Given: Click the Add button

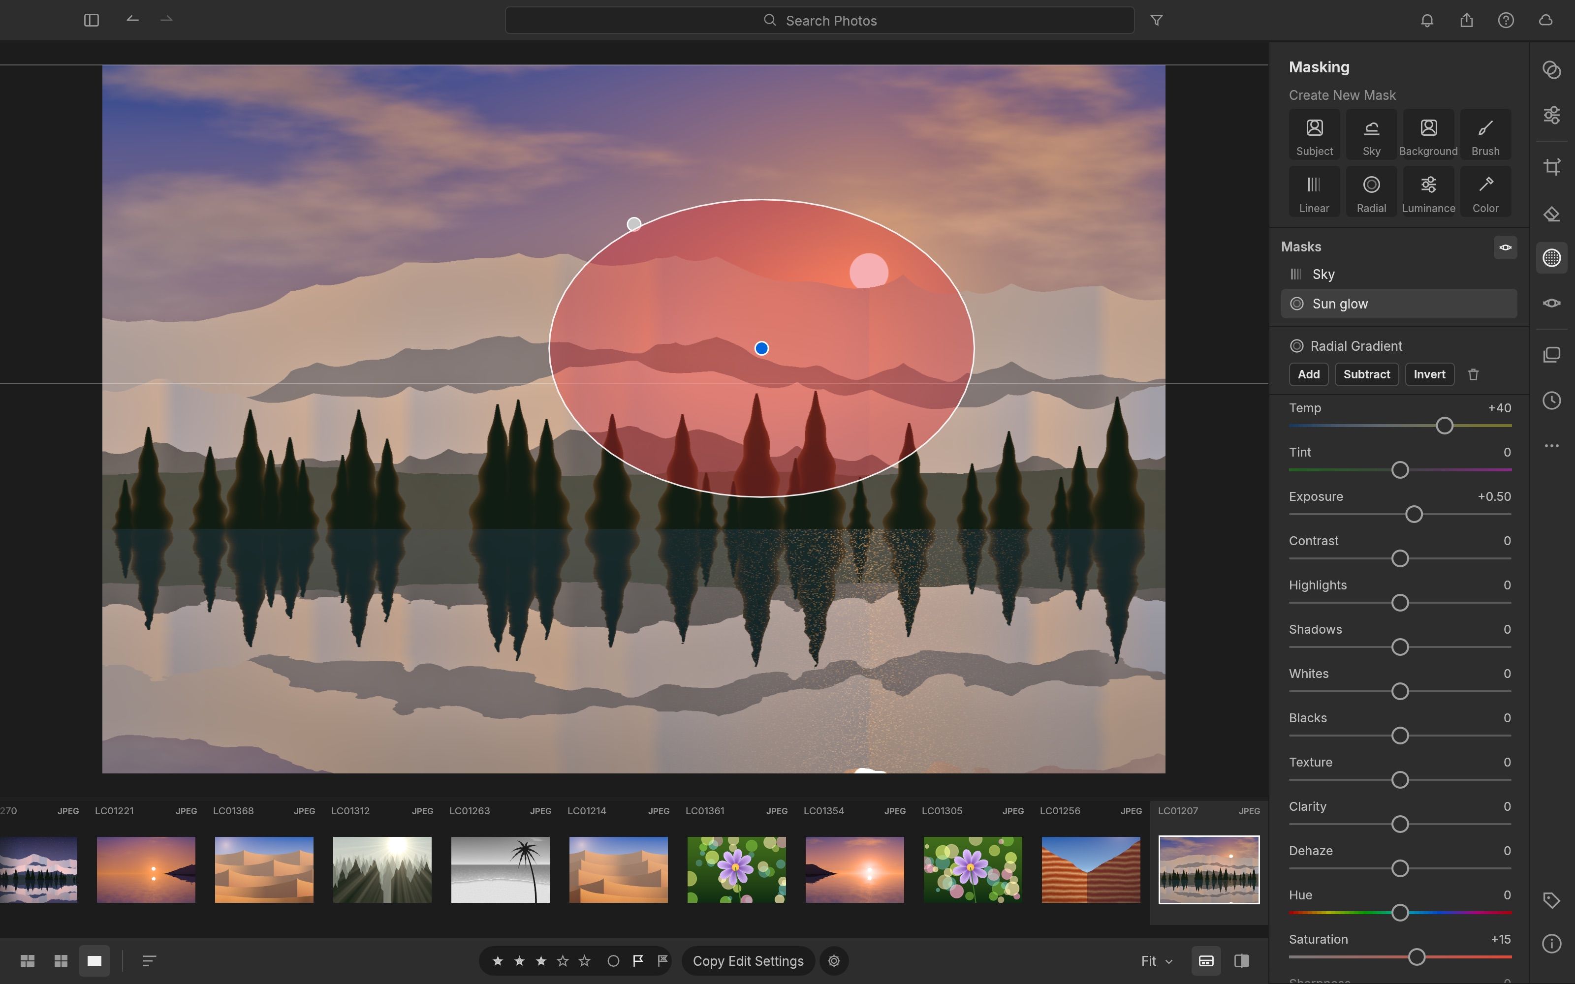Looking at the screenshot, I should 1309,374.
